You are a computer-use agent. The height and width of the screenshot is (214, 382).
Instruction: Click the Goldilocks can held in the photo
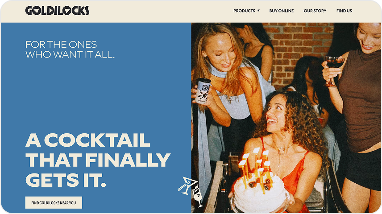click(203, 91)
